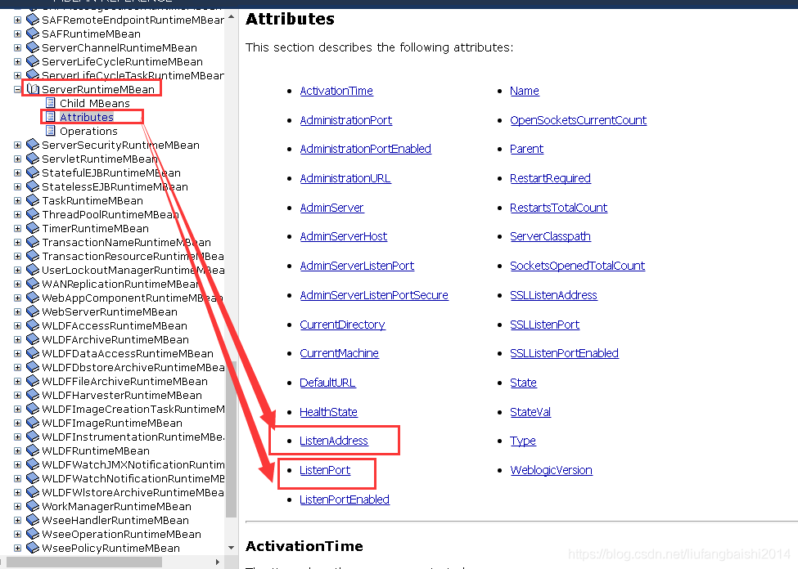Expand the WLDFInstrumentationRuntimeMBean node
This screenshot has height=569, width=798.
(17, 437)
